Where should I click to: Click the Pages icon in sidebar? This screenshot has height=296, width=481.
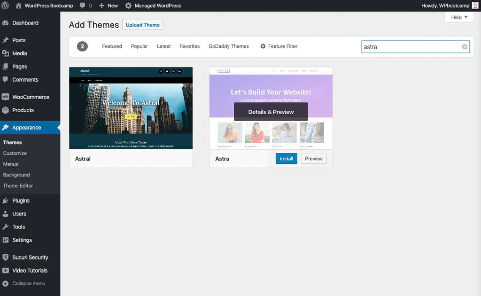pos(6,67)
